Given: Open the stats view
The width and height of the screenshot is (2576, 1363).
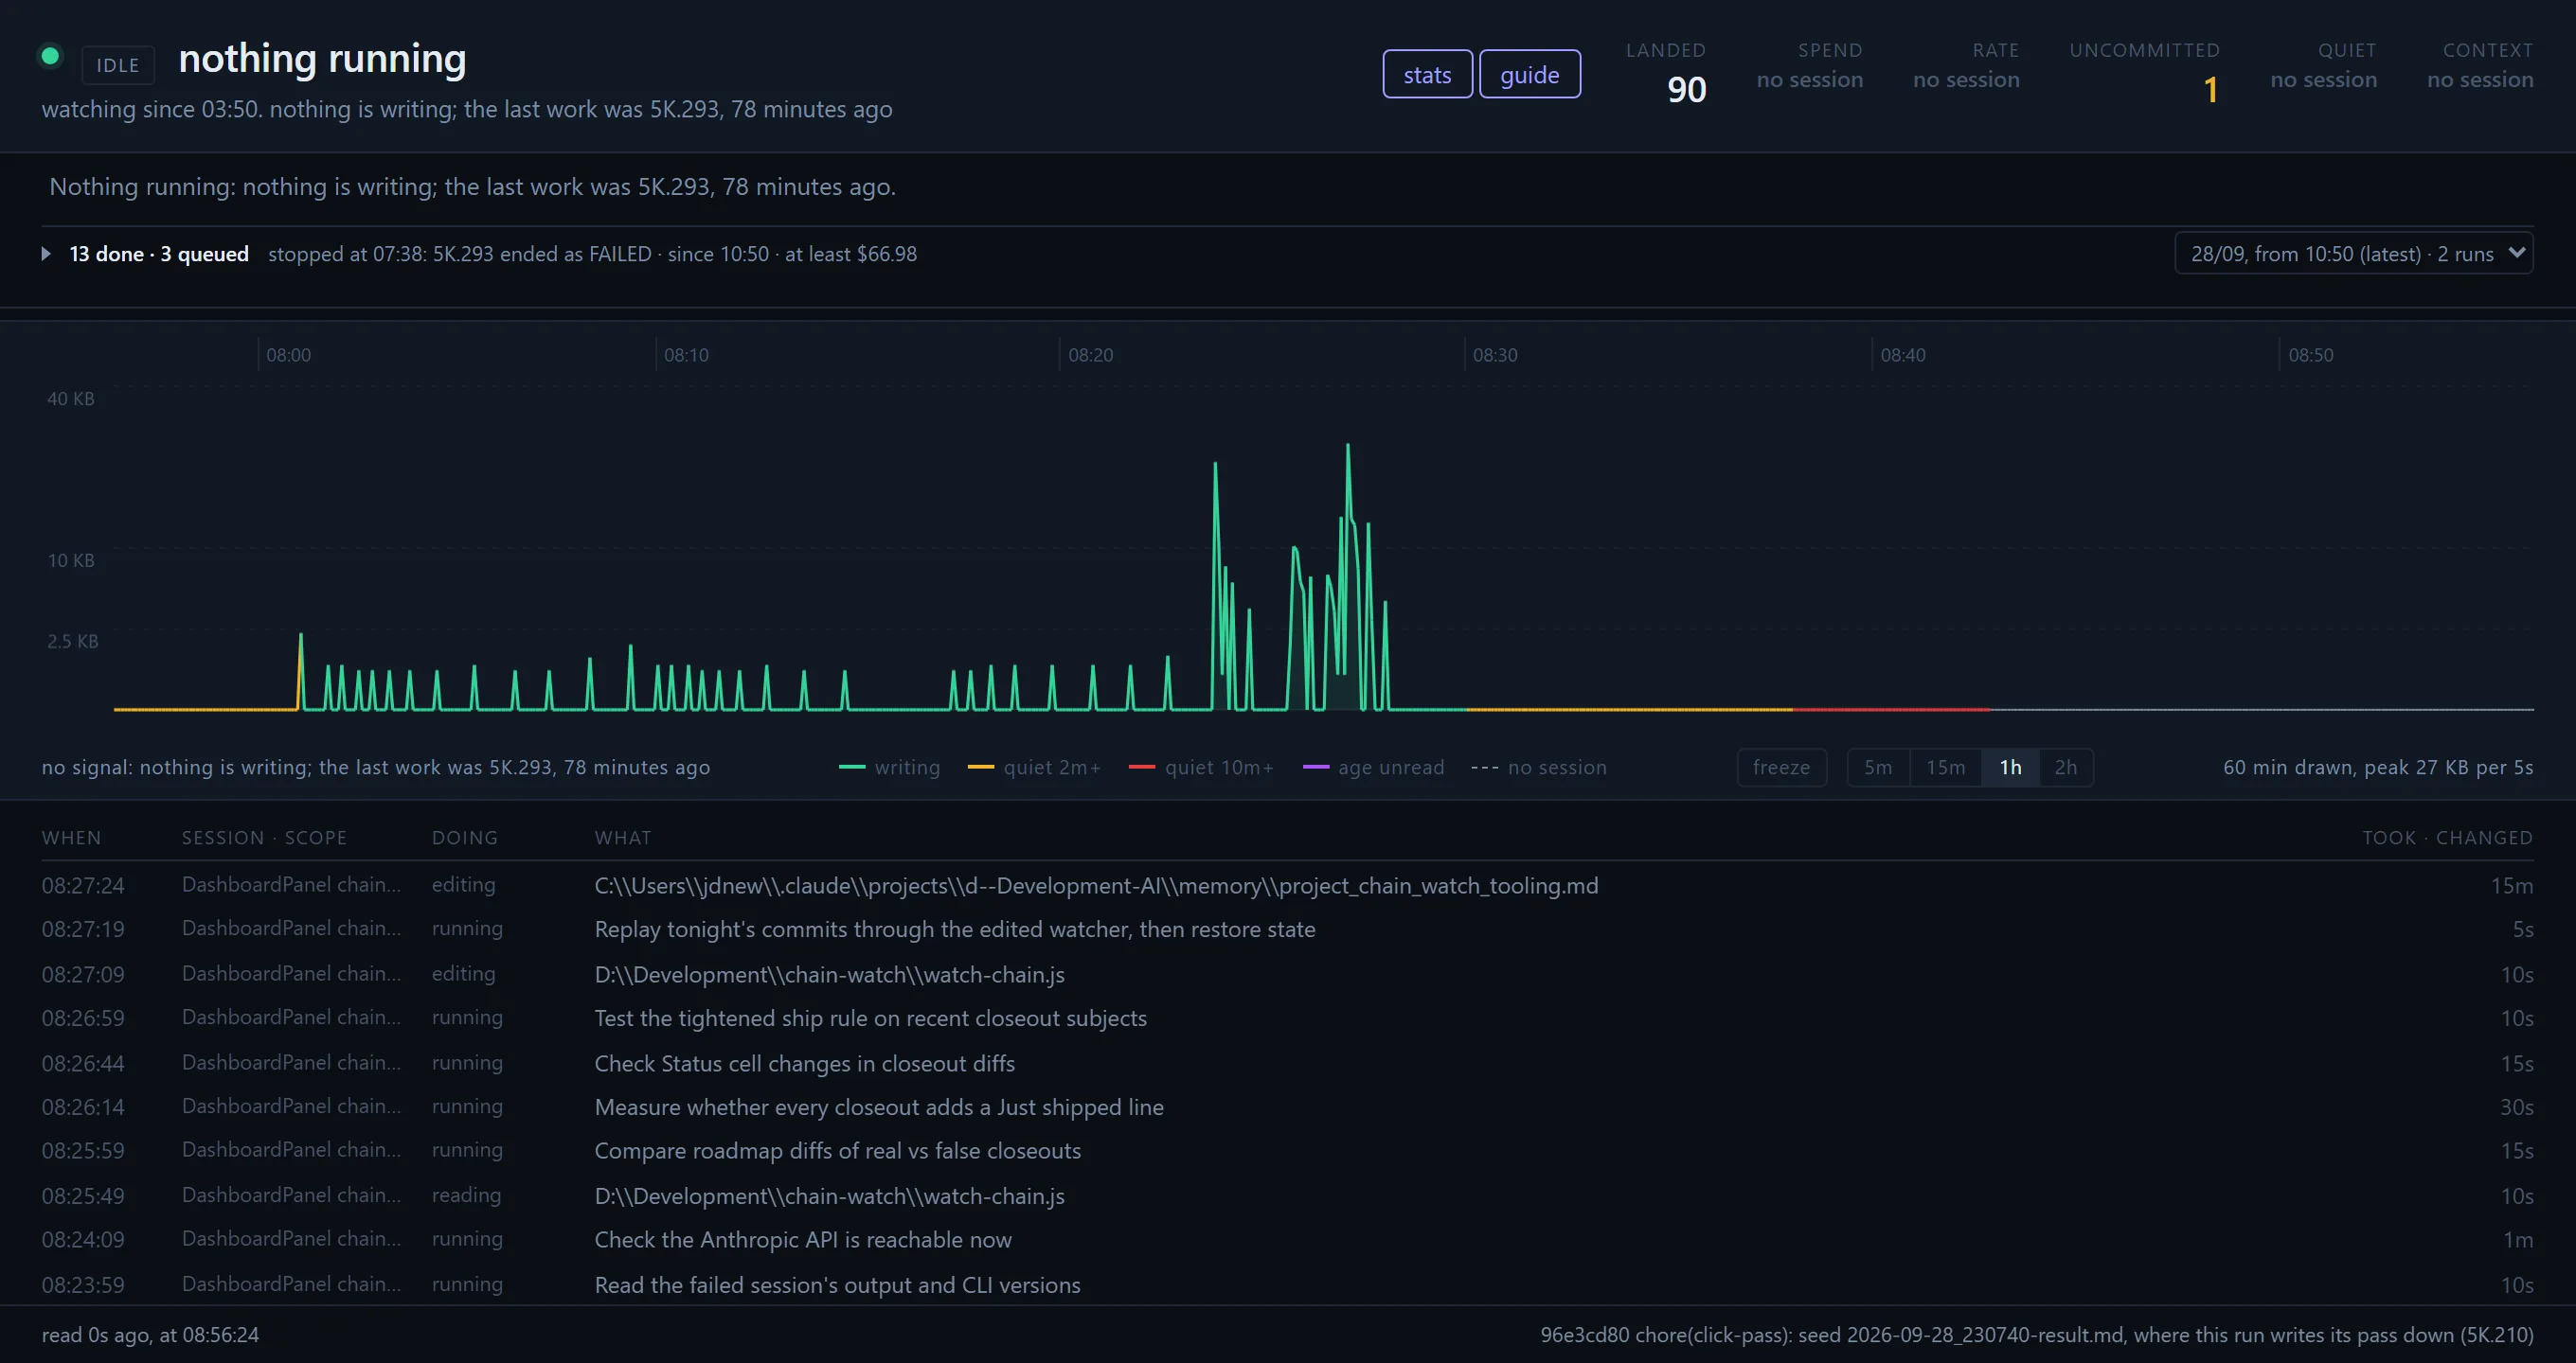Looking at the screenshot, I should coord(1427,74).
